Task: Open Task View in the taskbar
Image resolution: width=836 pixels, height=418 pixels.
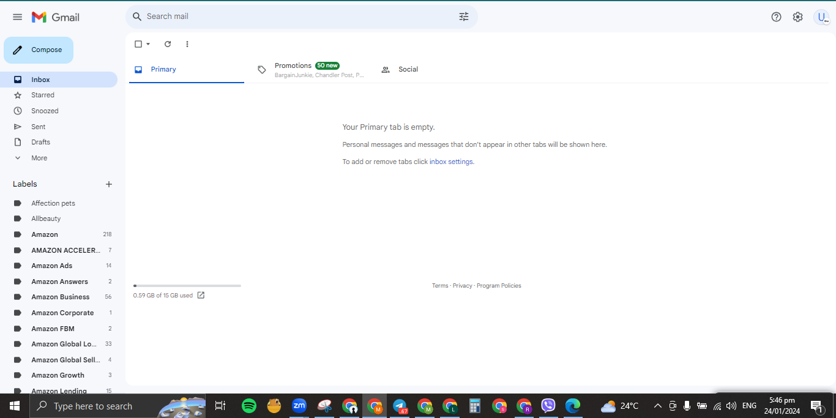Action: coord(220,406)
